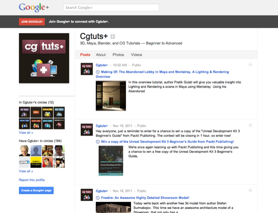Image resolution: width=278 pixels, height=213 pixels.
Task: Expand options menu of Nov 19 post
Action: tap(250, 125)
